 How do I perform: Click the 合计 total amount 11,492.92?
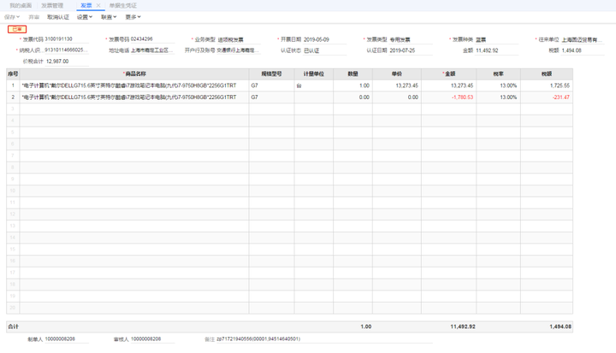[462, 327]
